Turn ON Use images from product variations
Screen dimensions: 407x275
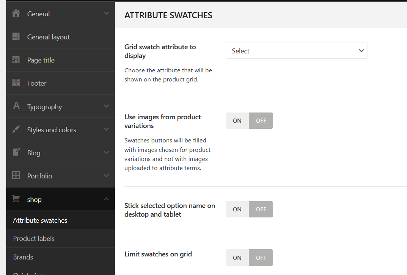pos(237,121)
